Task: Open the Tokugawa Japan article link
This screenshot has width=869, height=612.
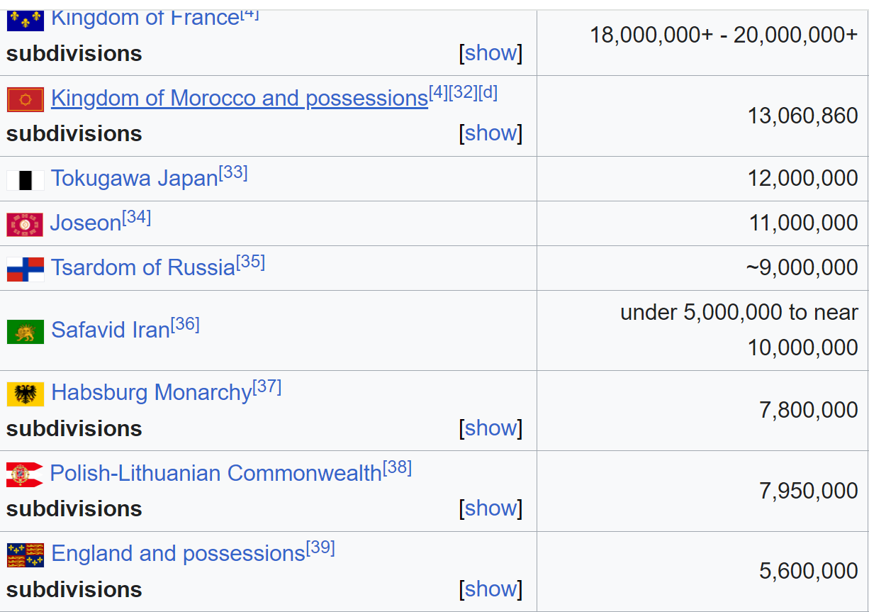Action: click(135, 179)
